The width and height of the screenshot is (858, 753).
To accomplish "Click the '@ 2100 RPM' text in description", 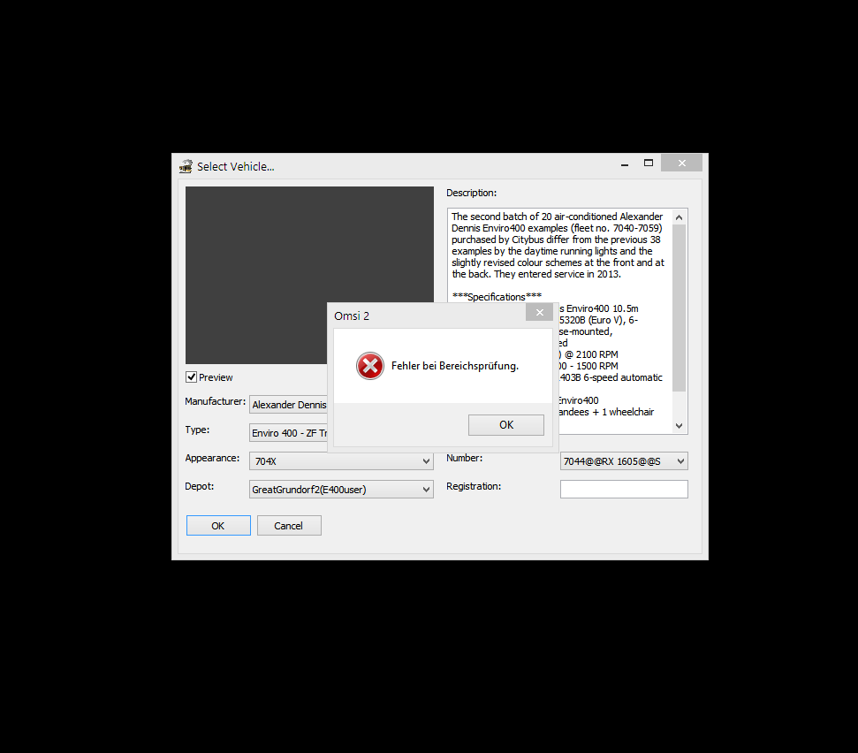I will click(x=591, y=354).
